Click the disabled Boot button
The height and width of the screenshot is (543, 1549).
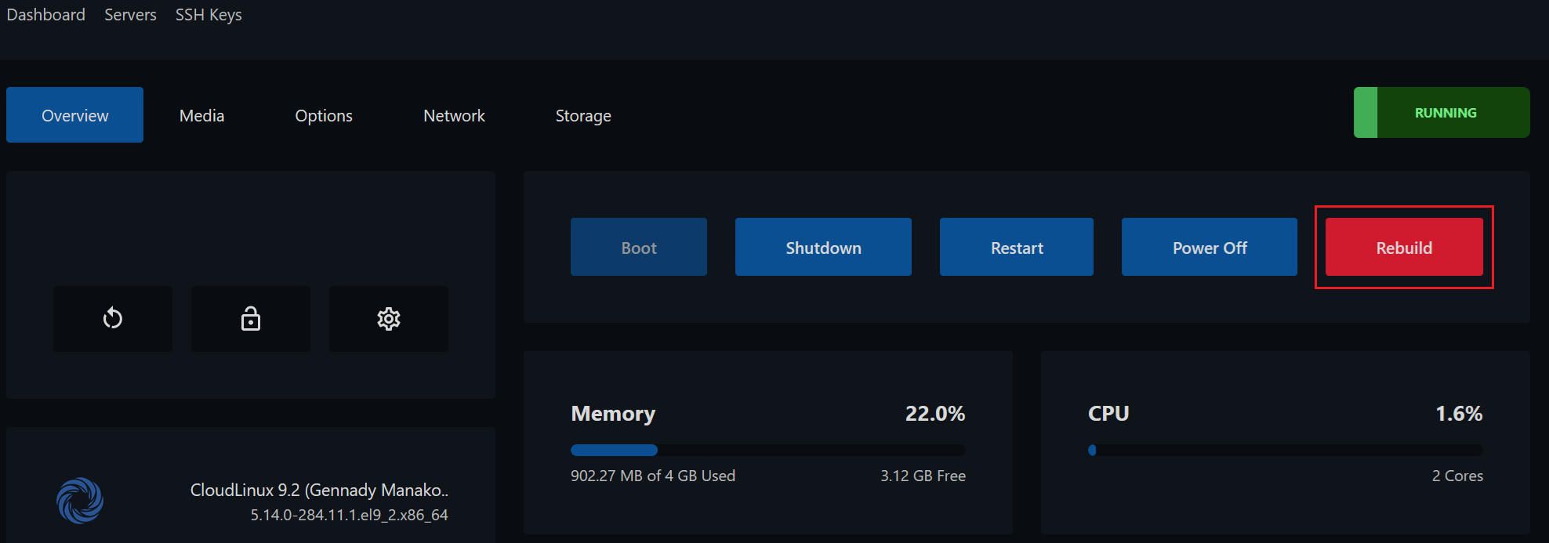pyautogui.click(x=638, y=247)
